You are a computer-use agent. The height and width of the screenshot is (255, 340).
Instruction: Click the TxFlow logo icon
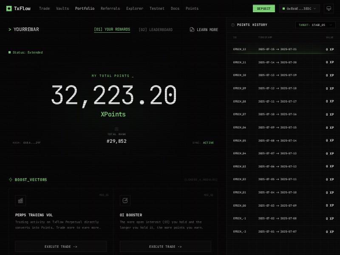click(9, 8)
